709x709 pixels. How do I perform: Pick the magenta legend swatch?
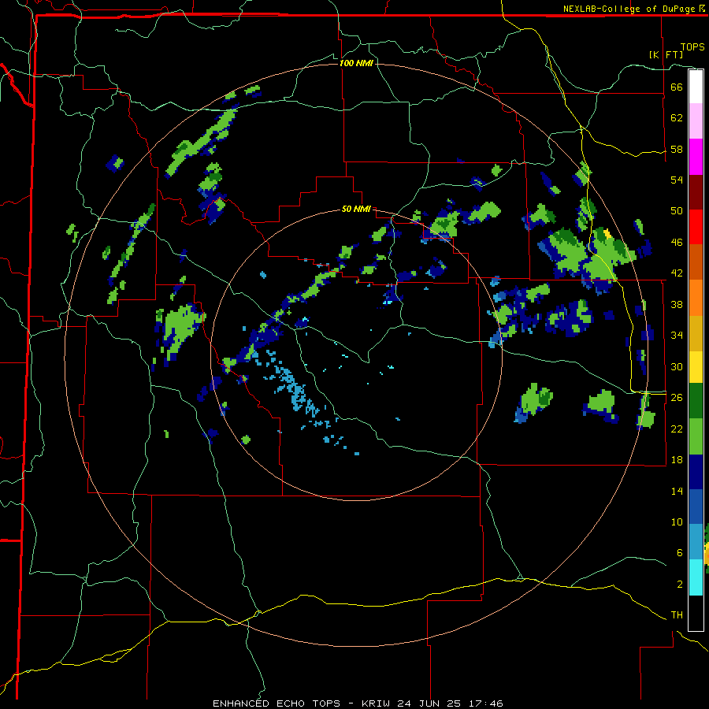(696, 157)
